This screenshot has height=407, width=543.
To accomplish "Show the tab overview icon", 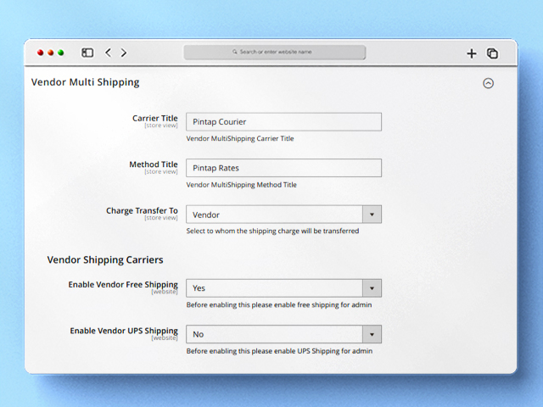I will coord(492,53).
